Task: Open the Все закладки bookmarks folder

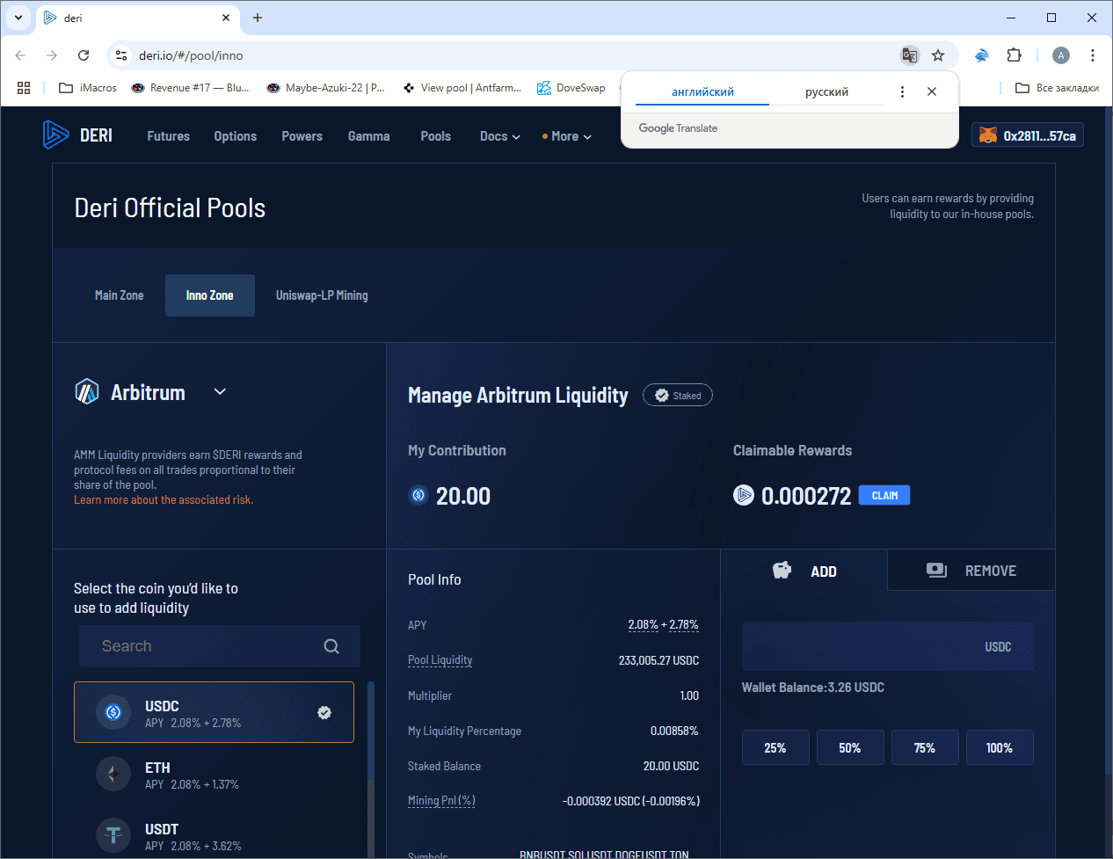Action: [x=1057, y=88]
